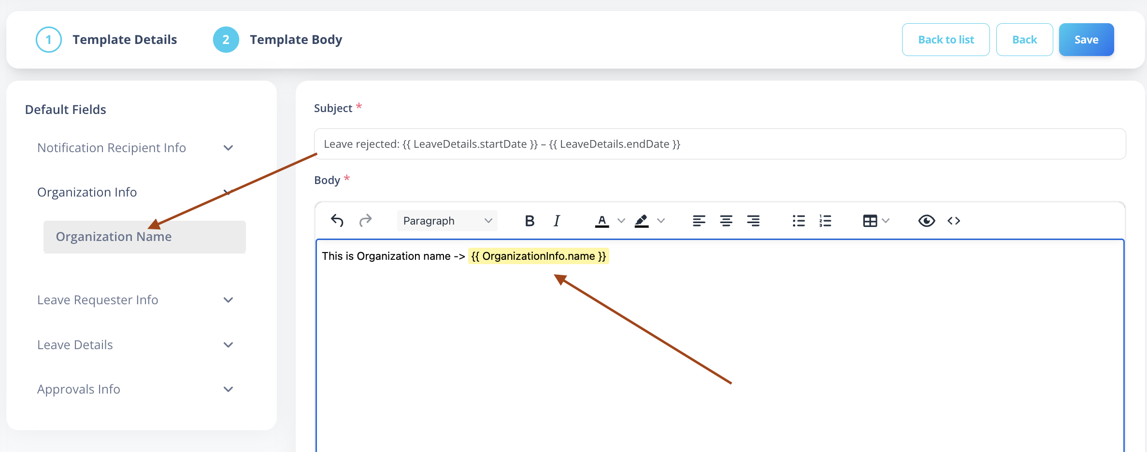Expand Notification Recipient Info section

click(135, 148)
